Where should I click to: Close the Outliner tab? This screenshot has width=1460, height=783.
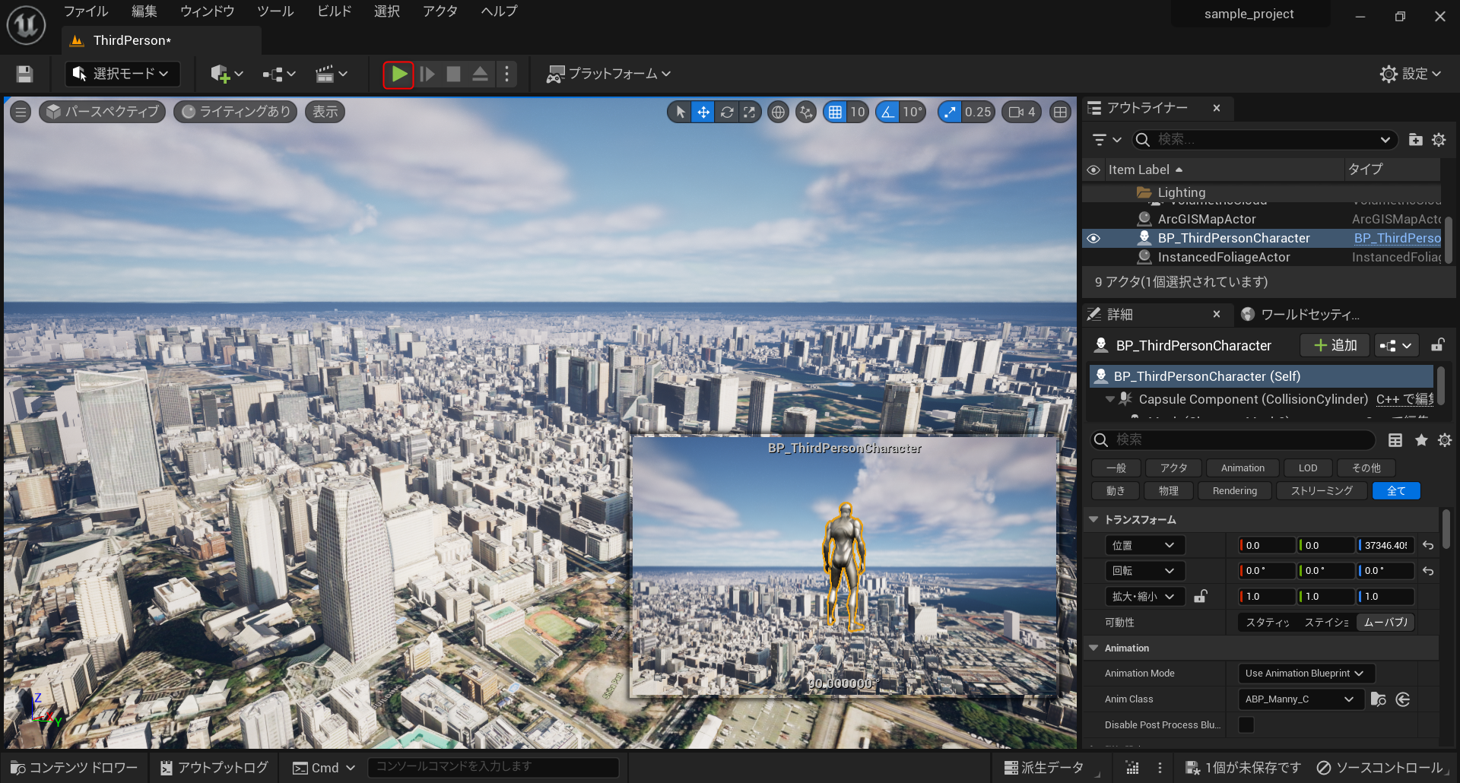click(x=1217, y=108)
